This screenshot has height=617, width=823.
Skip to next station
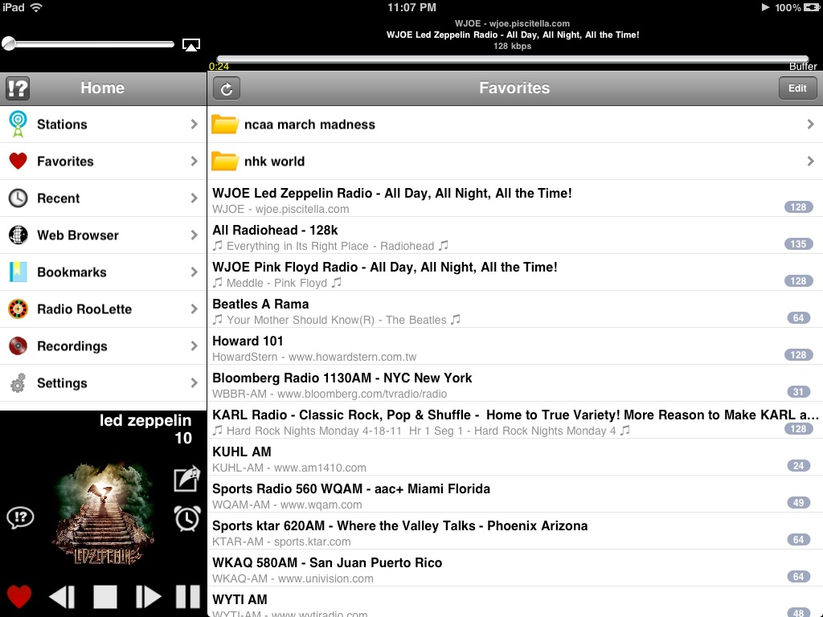click(148, 597)
